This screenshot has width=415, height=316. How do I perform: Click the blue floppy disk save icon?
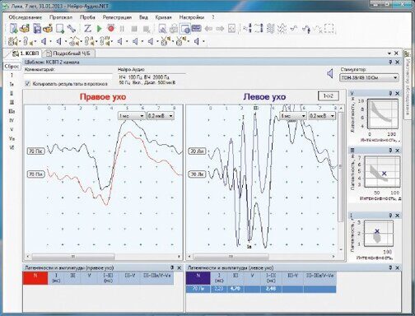[x=37, y=29]
